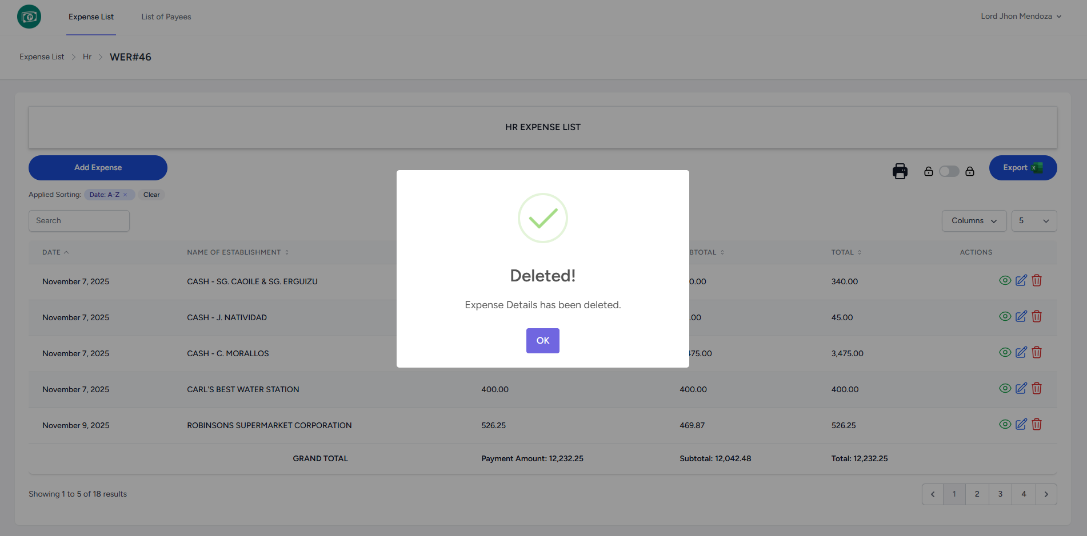Click the Add Expense button
This screenshot has height=536, width=1087.
click(x=98, y=168)
